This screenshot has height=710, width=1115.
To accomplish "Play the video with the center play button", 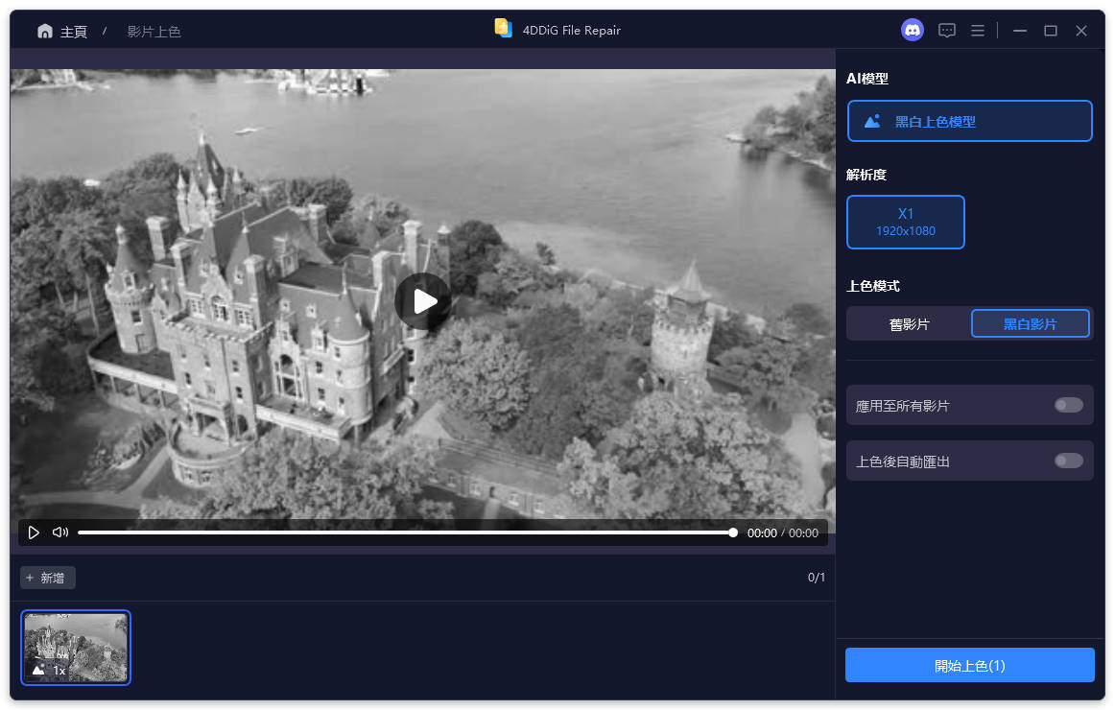I will [x=422, y=300].
